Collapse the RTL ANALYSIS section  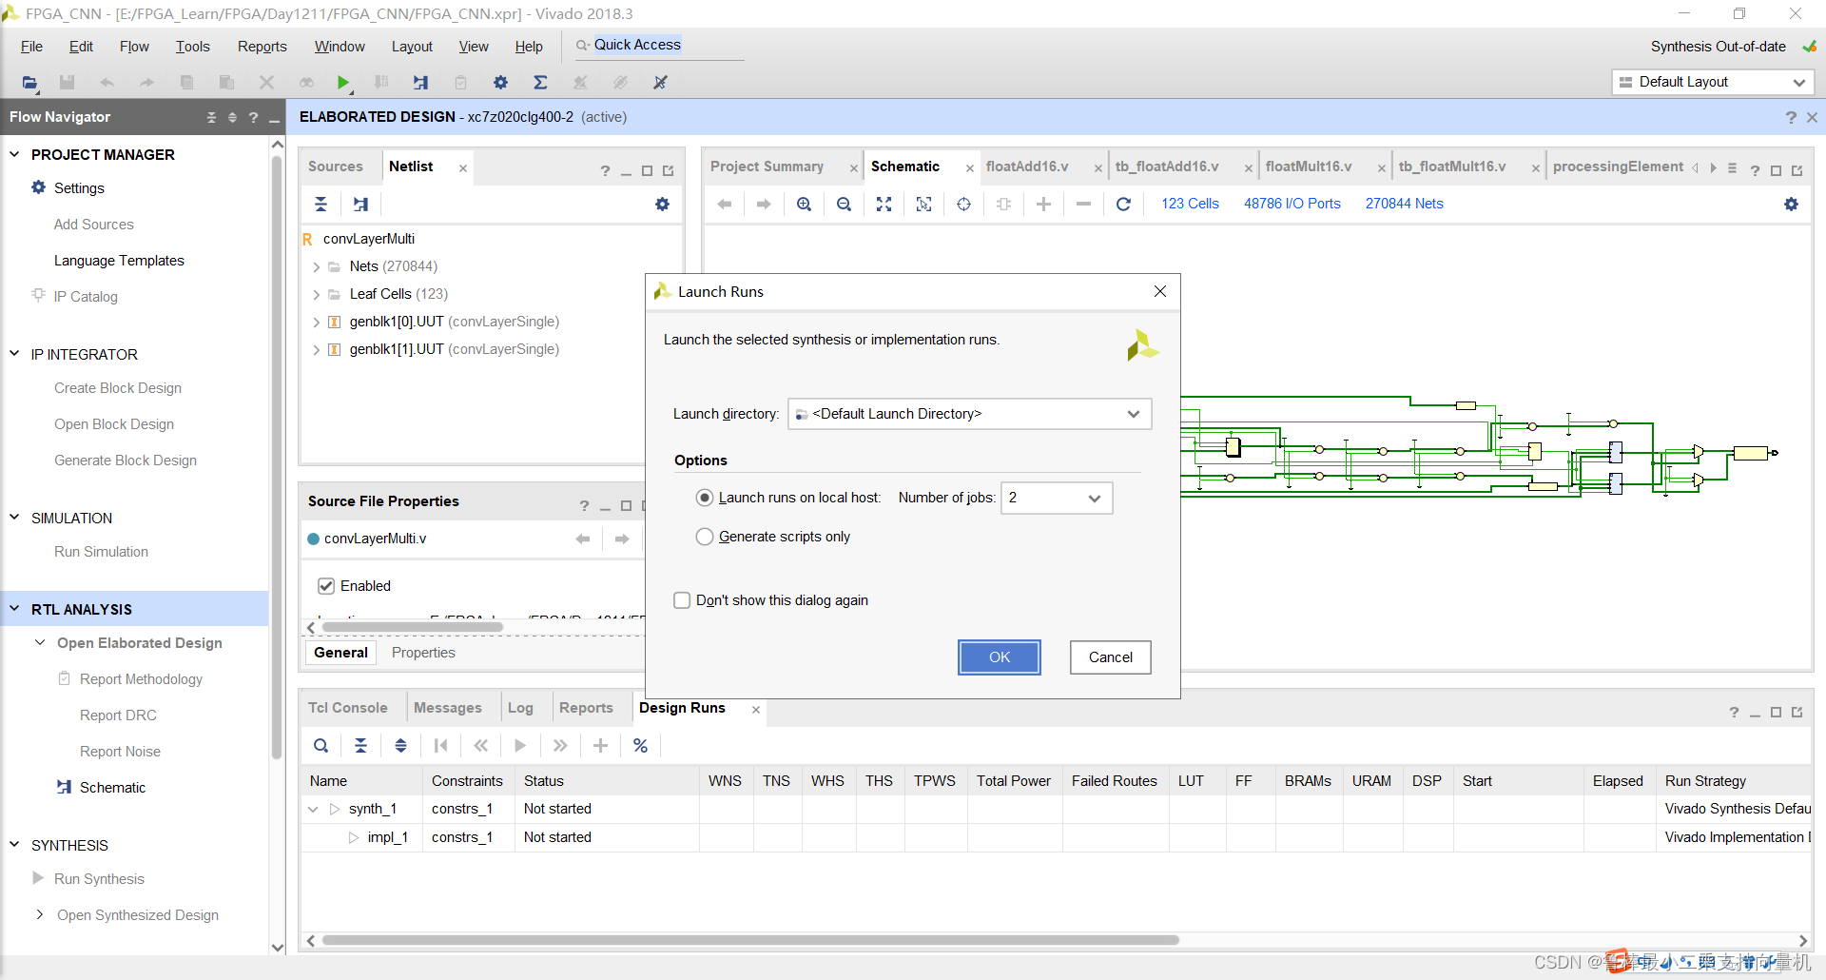click(x=14, y=609)
